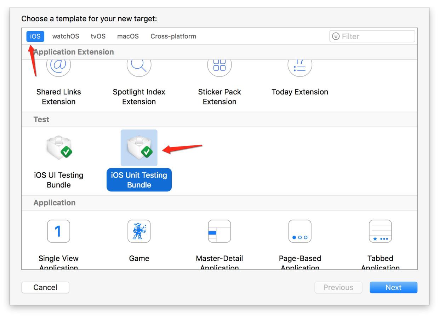Choose the iOS UI Testing Bundle icon
Viewport: 439px width, 317px height.
pos(59,148)
